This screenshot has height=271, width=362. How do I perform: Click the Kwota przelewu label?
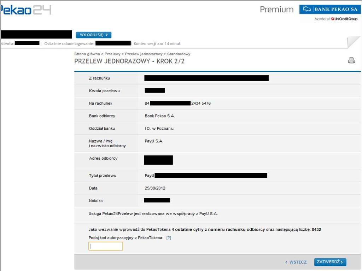[x=104, y=91]
